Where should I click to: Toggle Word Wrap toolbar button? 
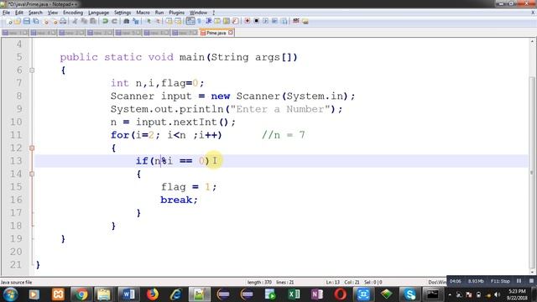pyautogui.click(x=190, y=21)
